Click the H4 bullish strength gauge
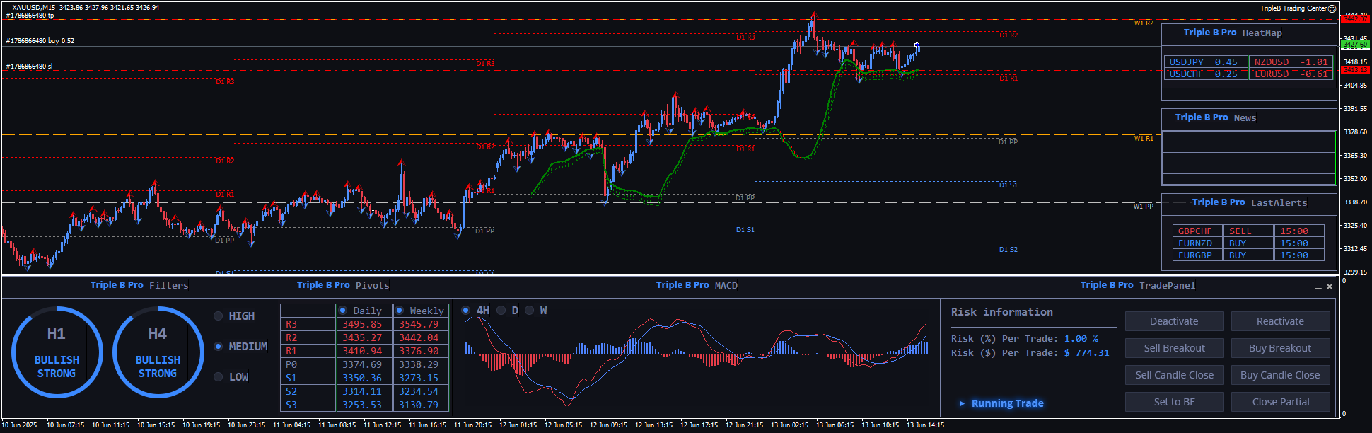The image size is (1372, 433). [158, 352]
